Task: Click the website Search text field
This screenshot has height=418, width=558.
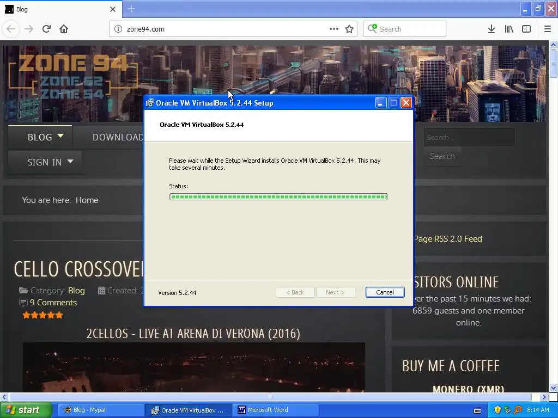Action: click(469, 137)
